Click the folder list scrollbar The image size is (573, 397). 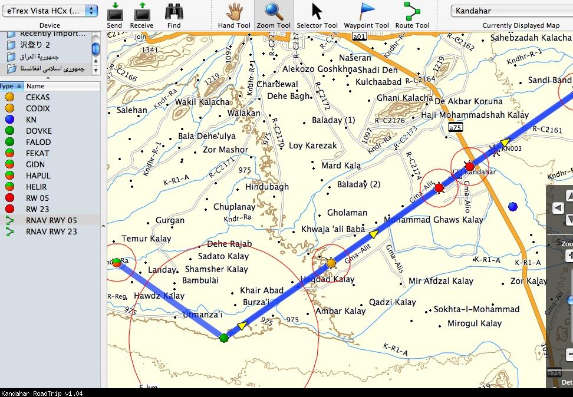click(x=95, y=48)
